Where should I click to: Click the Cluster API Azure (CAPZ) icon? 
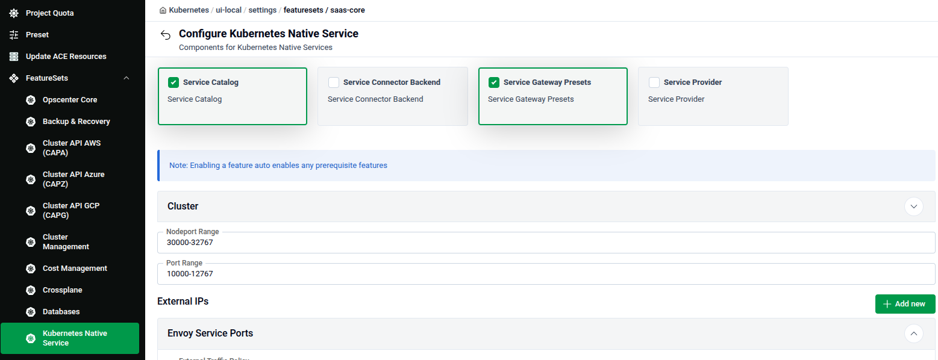pyautogui.click(x=31, y=179)
